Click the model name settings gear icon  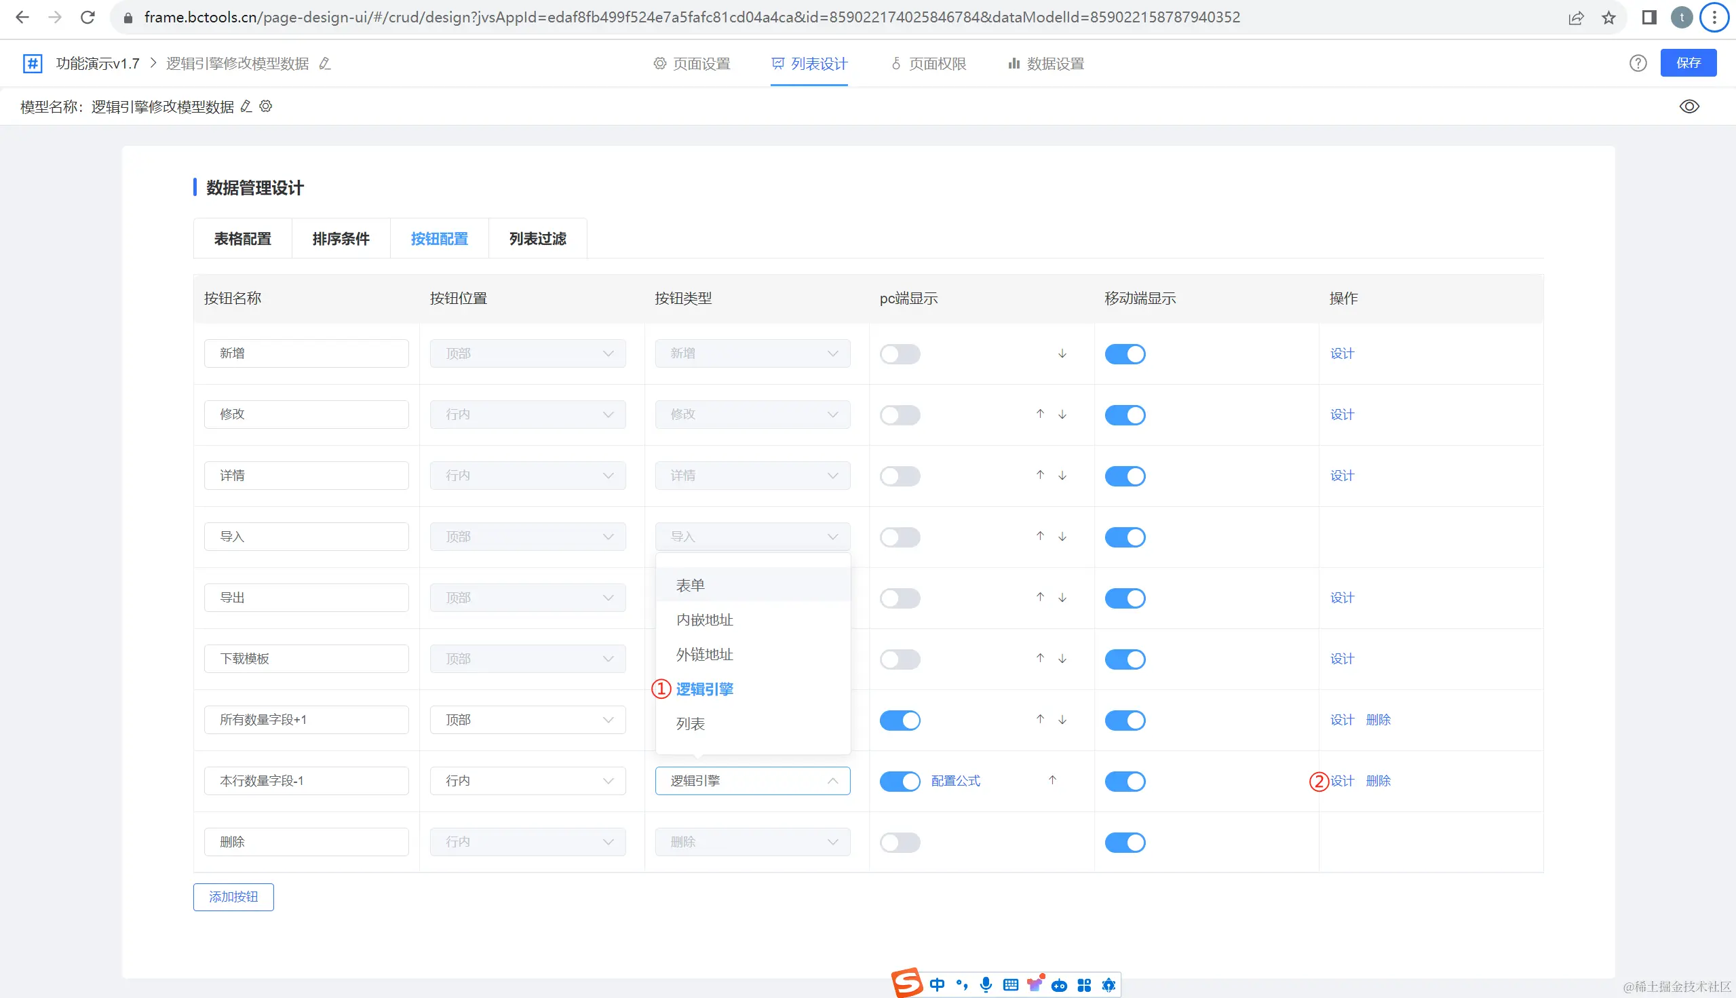[266, 107]
